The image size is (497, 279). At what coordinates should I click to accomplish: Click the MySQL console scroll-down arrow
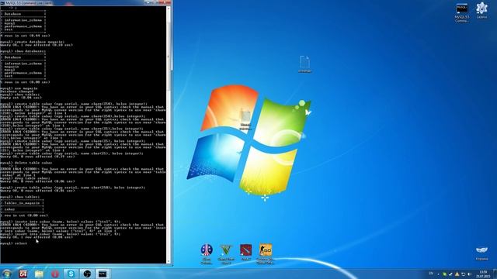pos(169,261)
